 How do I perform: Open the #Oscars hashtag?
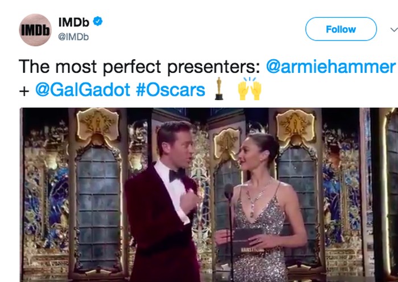pos(171,91)
